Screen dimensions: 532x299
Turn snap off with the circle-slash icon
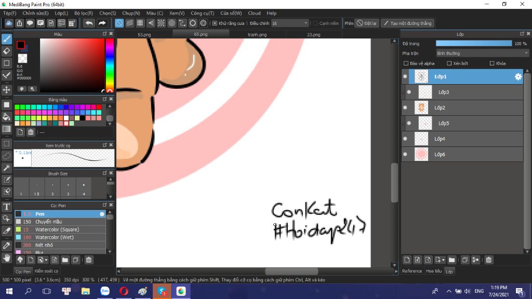point(119,23)
